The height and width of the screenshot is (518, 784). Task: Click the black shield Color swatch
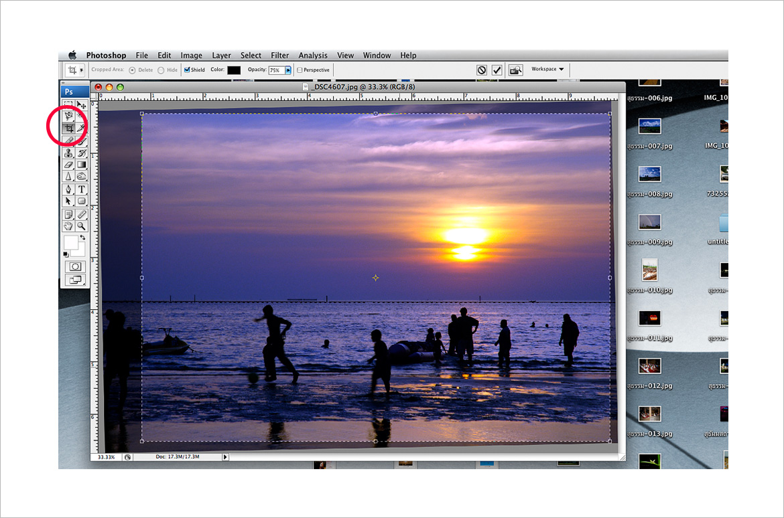pos(234,70)
